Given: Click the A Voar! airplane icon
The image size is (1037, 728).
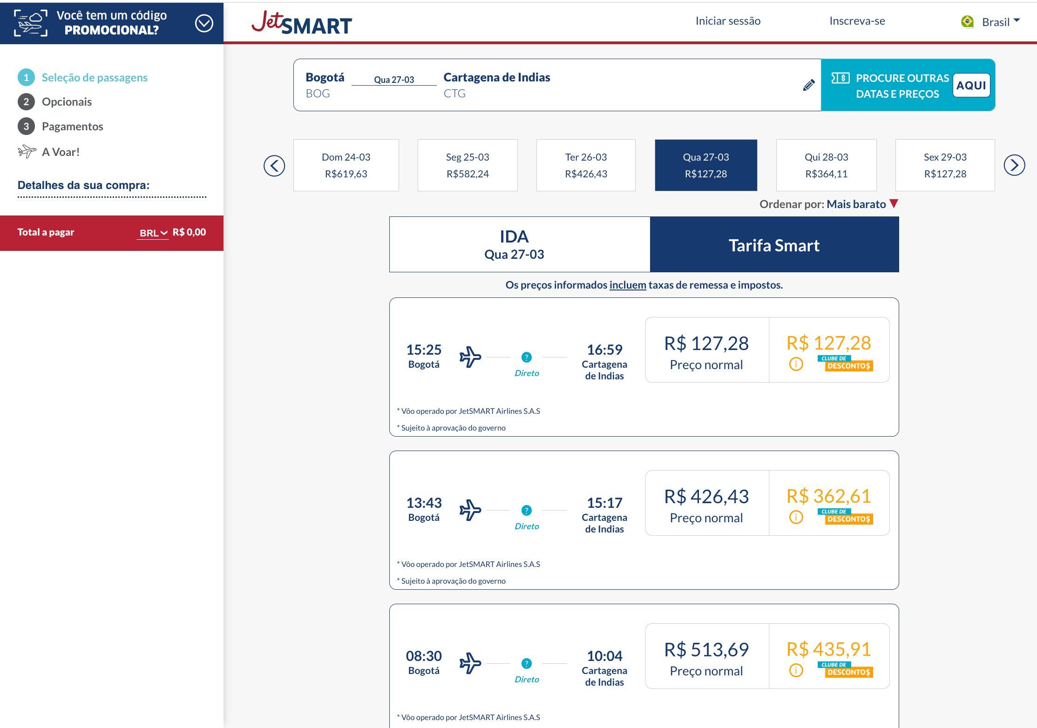Looking at the screenshot, I should 27,151.
